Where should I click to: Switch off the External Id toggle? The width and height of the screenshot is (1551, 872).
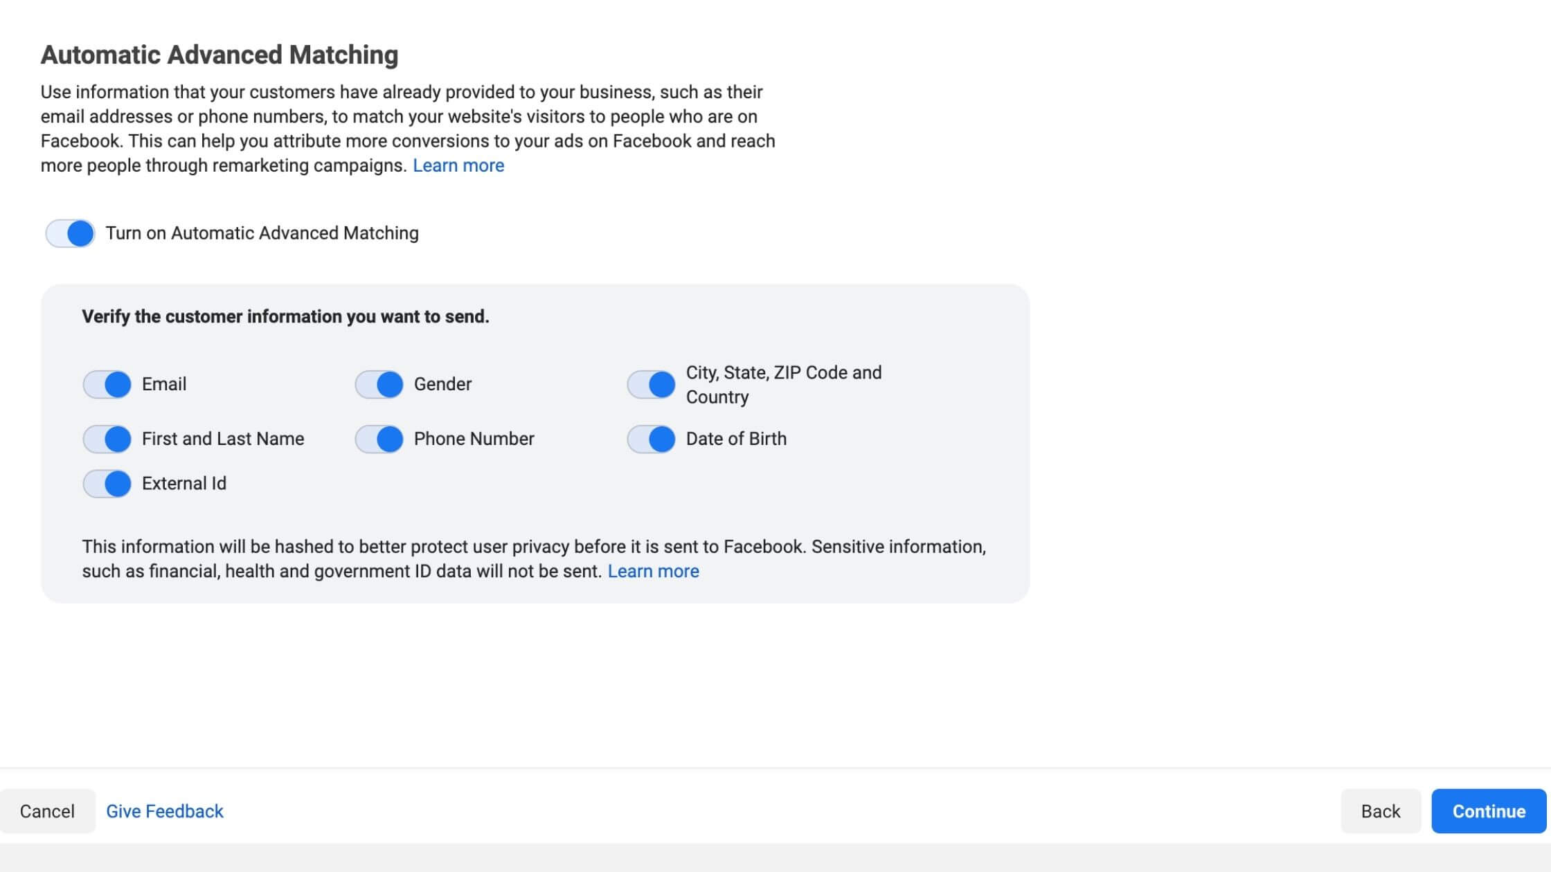107,484
